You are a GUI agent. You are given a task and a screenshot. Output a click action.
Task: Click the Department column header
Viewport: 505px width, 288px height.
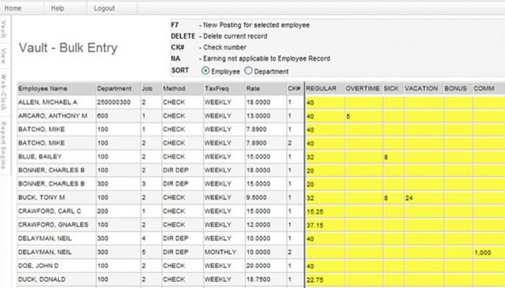point(114,89)
